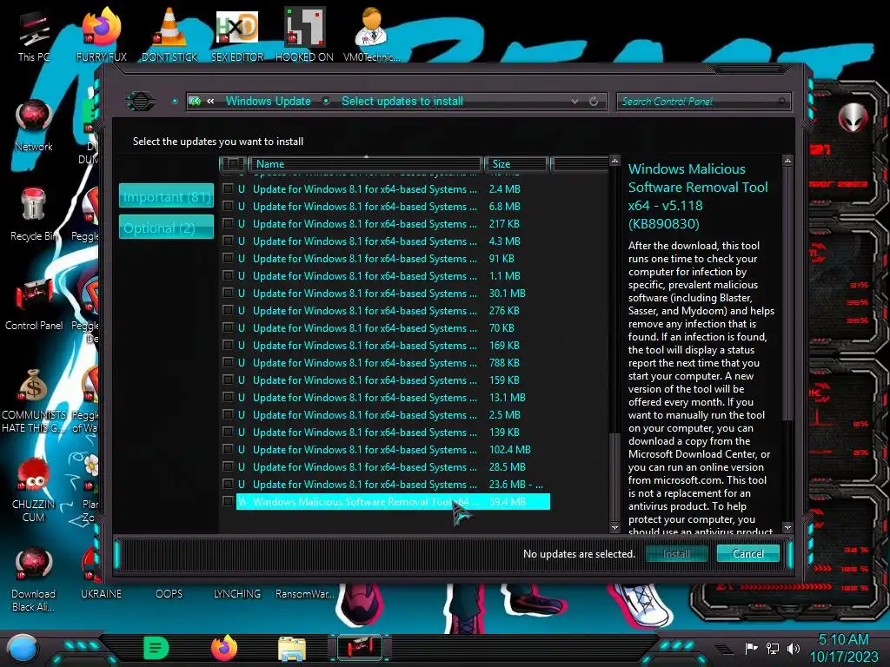
Task: Open the LYNCHING desktop shortcut
Action: (x=236, y=593)
